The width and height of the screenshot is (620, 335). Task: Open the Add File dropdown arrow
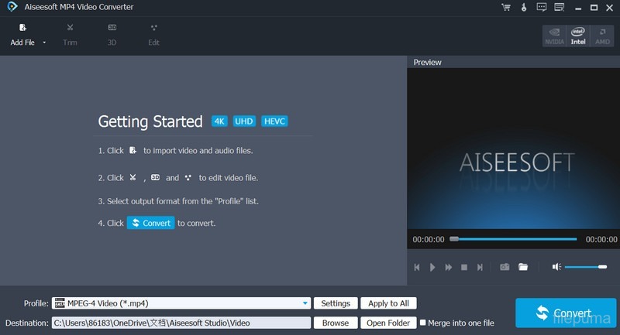point(44,43)
